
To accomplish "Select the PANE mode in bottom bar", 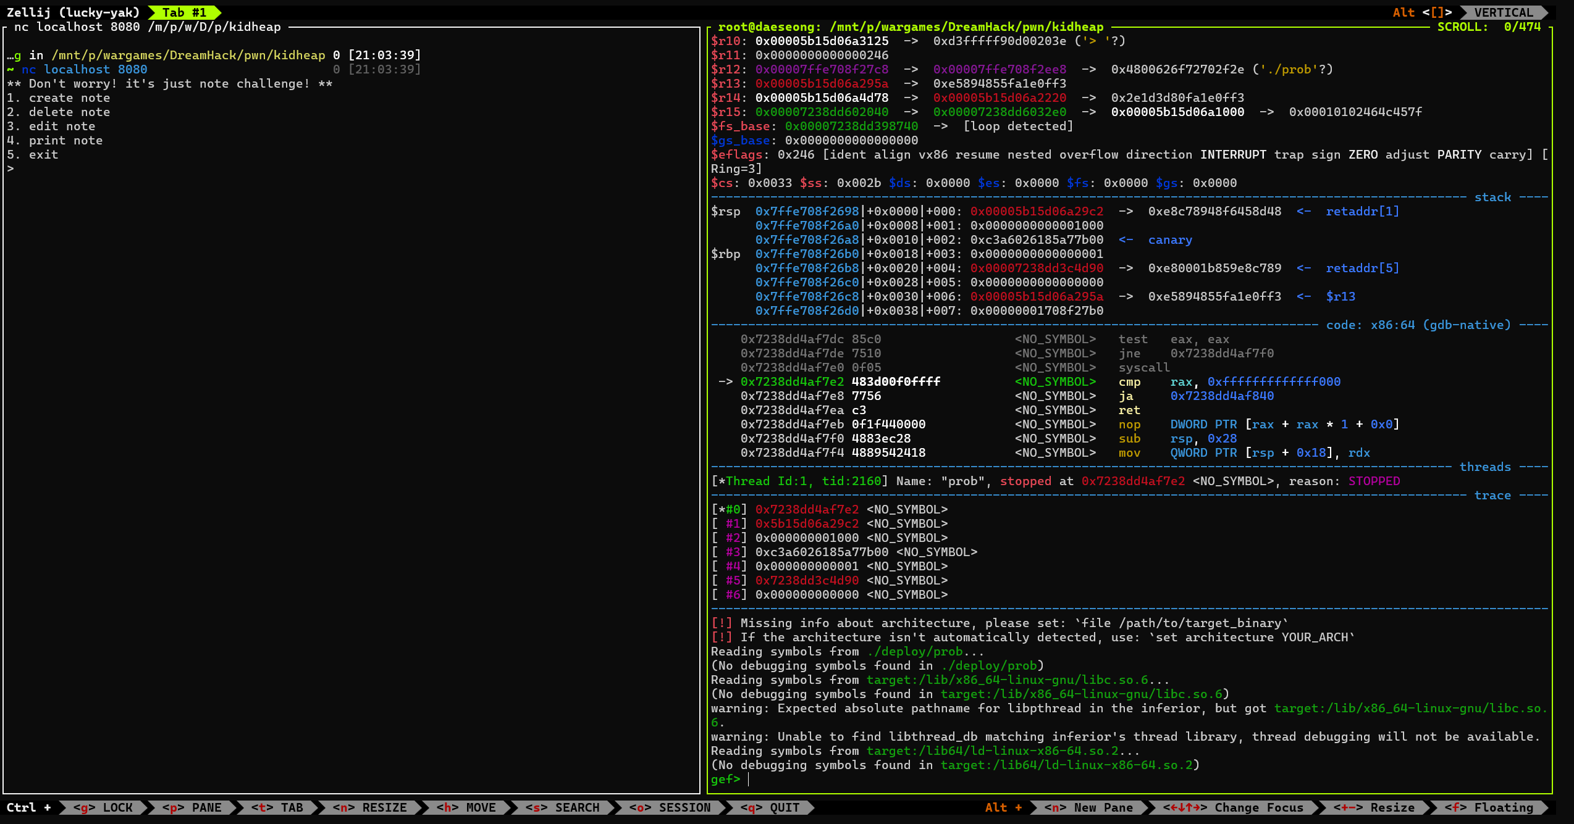I will [x=192, y=807].
